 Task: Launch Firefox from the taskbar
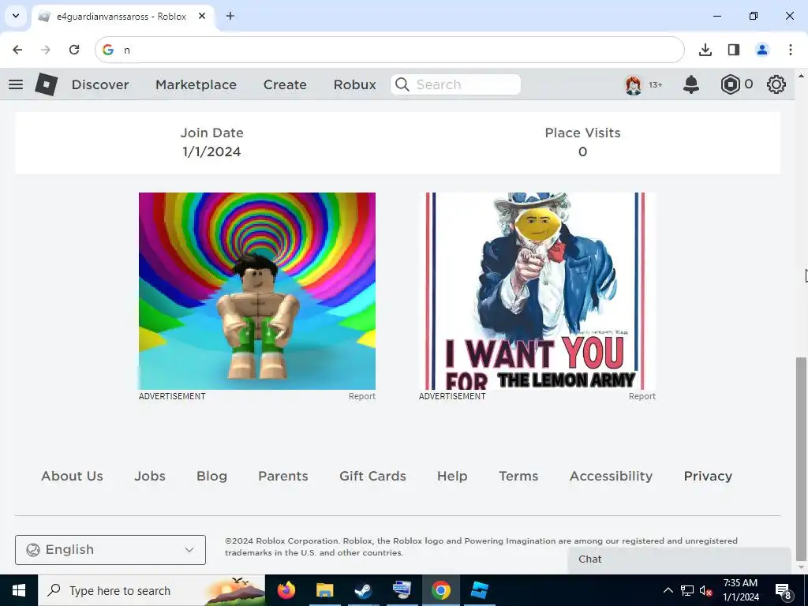286,590
